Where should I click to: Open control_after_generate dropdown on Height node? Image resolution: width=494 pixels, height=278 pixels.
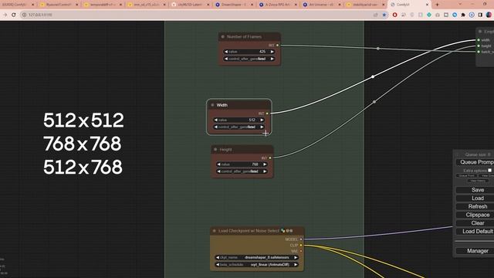242,171
